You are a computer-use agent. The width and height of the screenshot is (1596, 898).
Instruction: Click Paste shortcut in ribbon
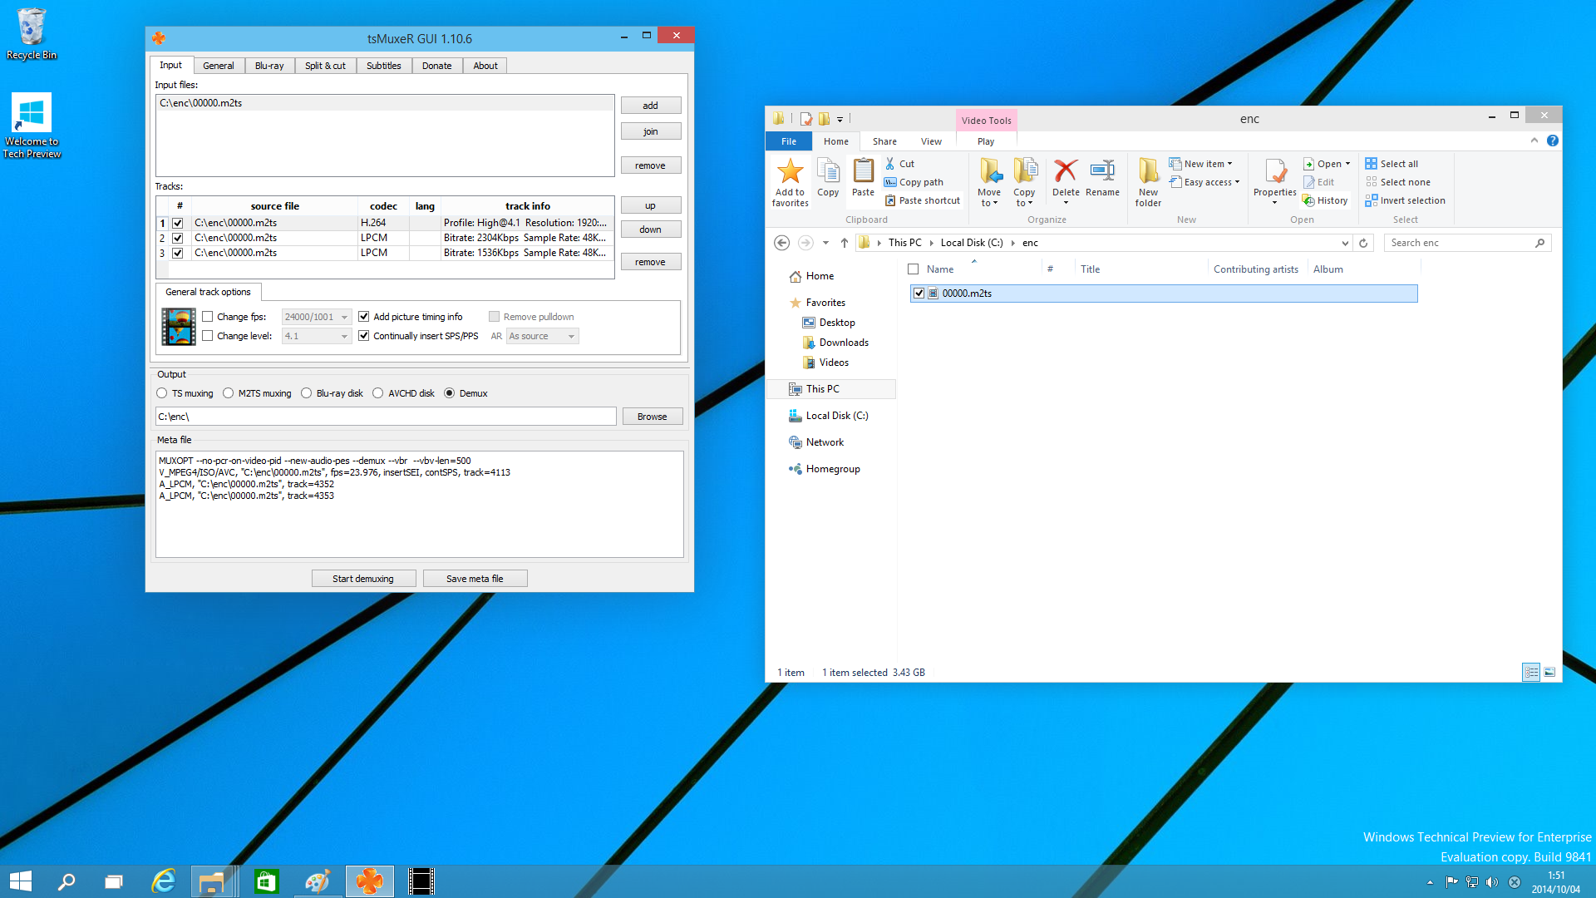pos(922,200)
